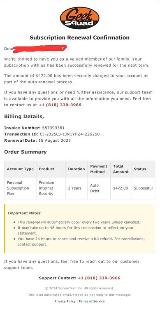Click the Support Contact phone number
Image resolution: width=160 pixels, height=309 pixels.
click(x=99, y=278)
